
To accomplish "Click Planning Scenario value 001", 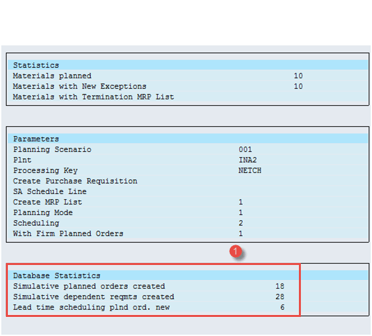I will (x=245, y=149).
